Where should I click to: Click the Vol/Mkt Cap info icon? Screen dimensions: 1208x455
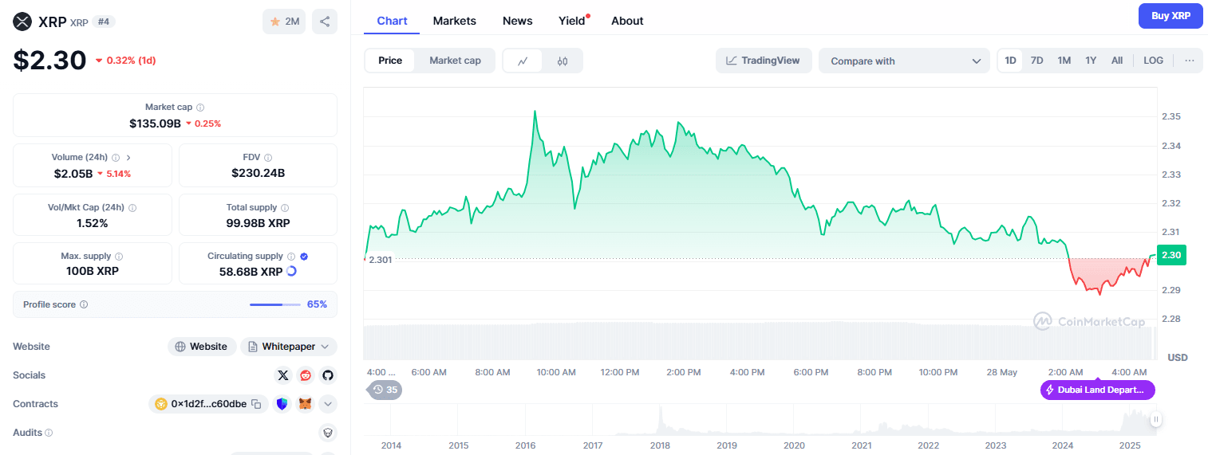point(132,207)
